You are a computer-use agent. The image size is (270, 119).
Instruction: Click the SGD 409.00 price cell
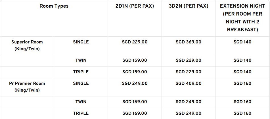189,83
